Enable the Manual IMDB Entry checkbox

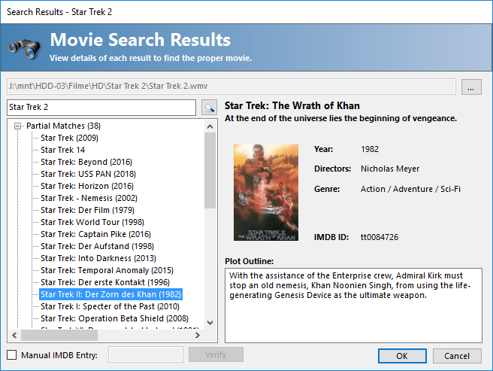click(12, 355)
